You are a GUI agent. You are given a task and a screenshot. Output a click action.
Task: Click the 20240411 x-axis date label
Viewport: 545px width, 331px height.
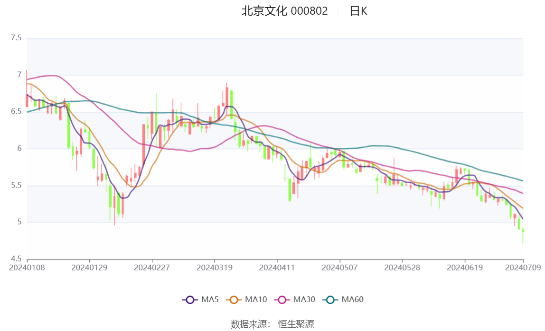tap(277, 268)
